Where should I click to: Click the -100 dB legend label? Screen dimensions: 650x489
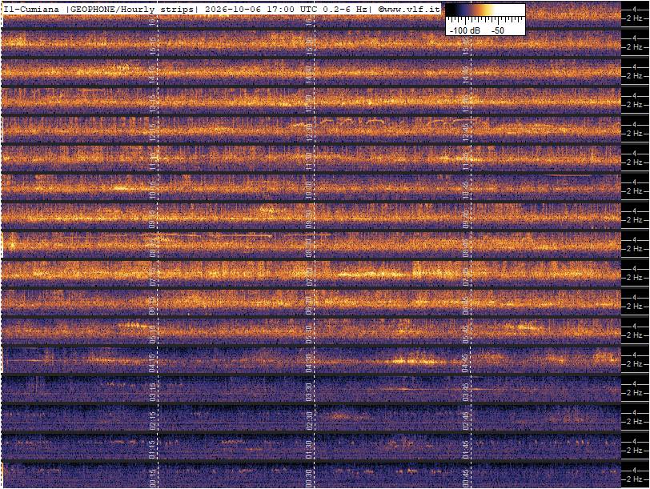tap(465, 30)
